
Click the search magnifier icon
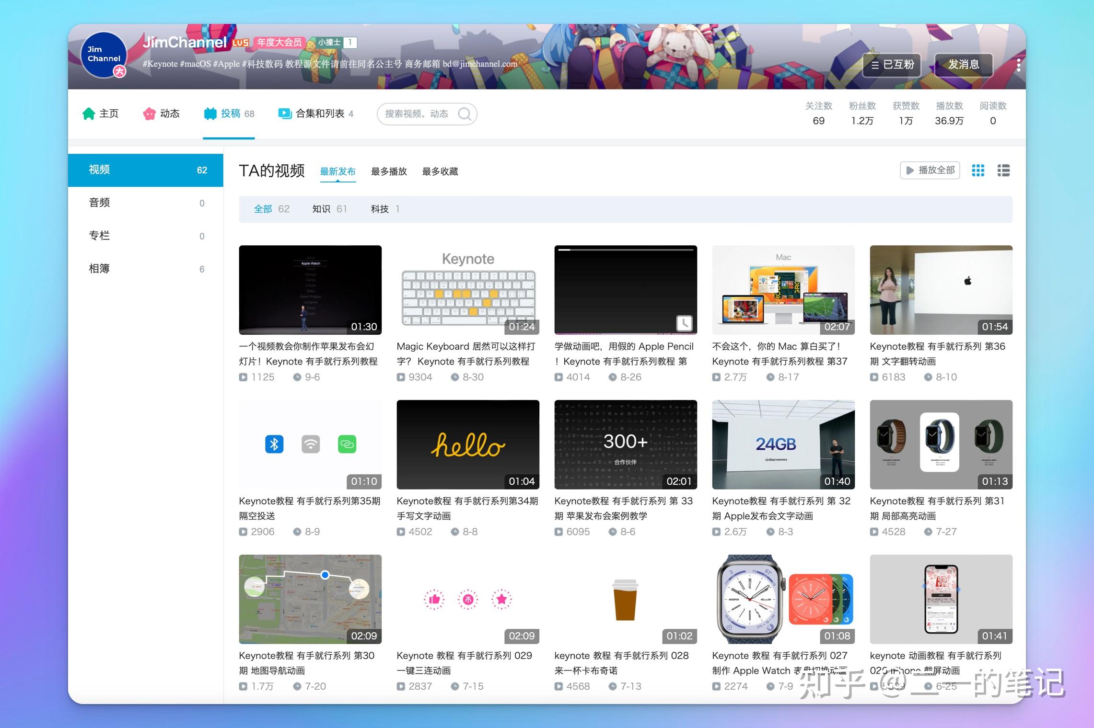click(x=464, y=114)
